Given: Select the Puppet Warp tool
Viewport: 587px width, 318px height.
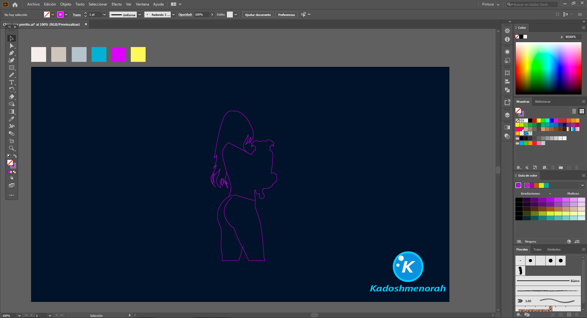Looking at the screenshot, I should pyautogui.click(x=12, y=126).
